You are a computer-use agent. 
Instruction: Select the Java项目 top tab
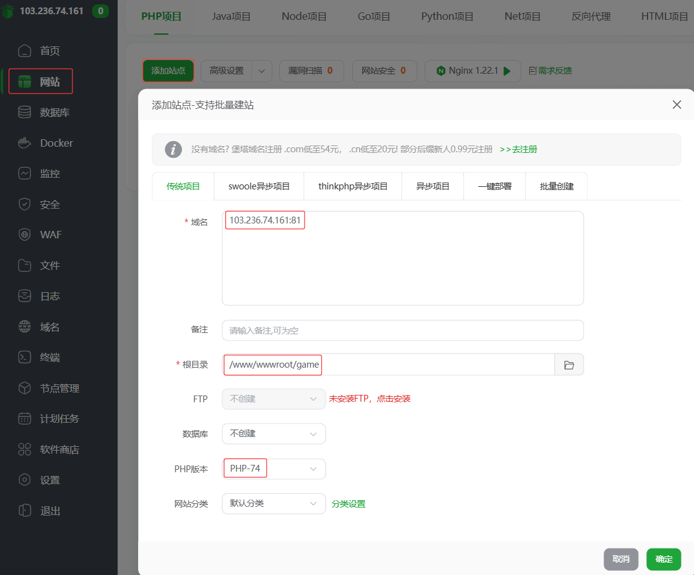click(232, 17)
